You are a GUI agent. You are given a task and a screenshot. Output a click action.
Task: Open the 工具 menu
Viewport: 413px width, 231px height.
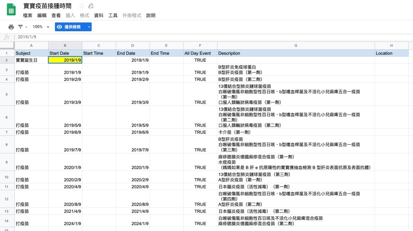pos(113,15)
